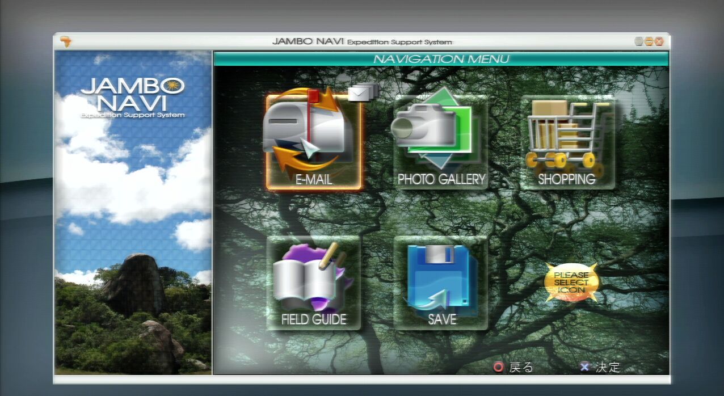Click the SAVE text label
This screenshot has height=396, width=724.
[441, 319]
